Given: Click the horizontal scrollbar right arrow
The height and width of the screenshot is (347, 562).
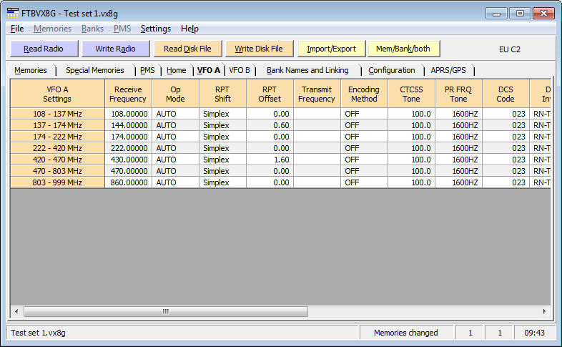Looking at the screenshot, I should coord(544,311).
